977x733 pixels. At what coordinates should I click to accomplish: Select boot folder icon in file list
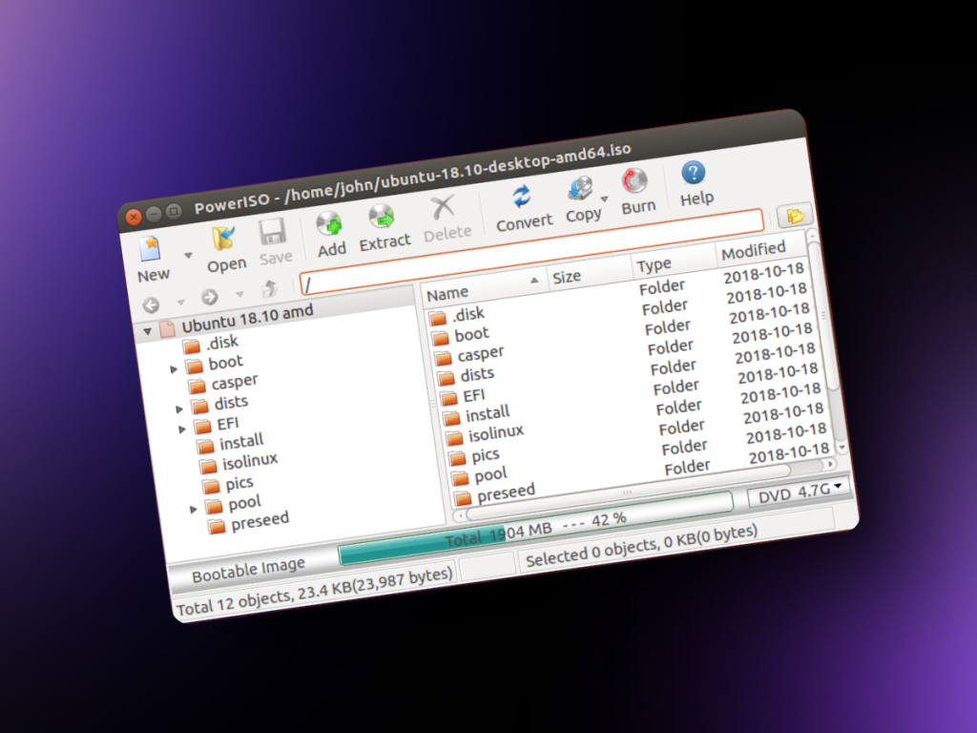click(441, 338)
